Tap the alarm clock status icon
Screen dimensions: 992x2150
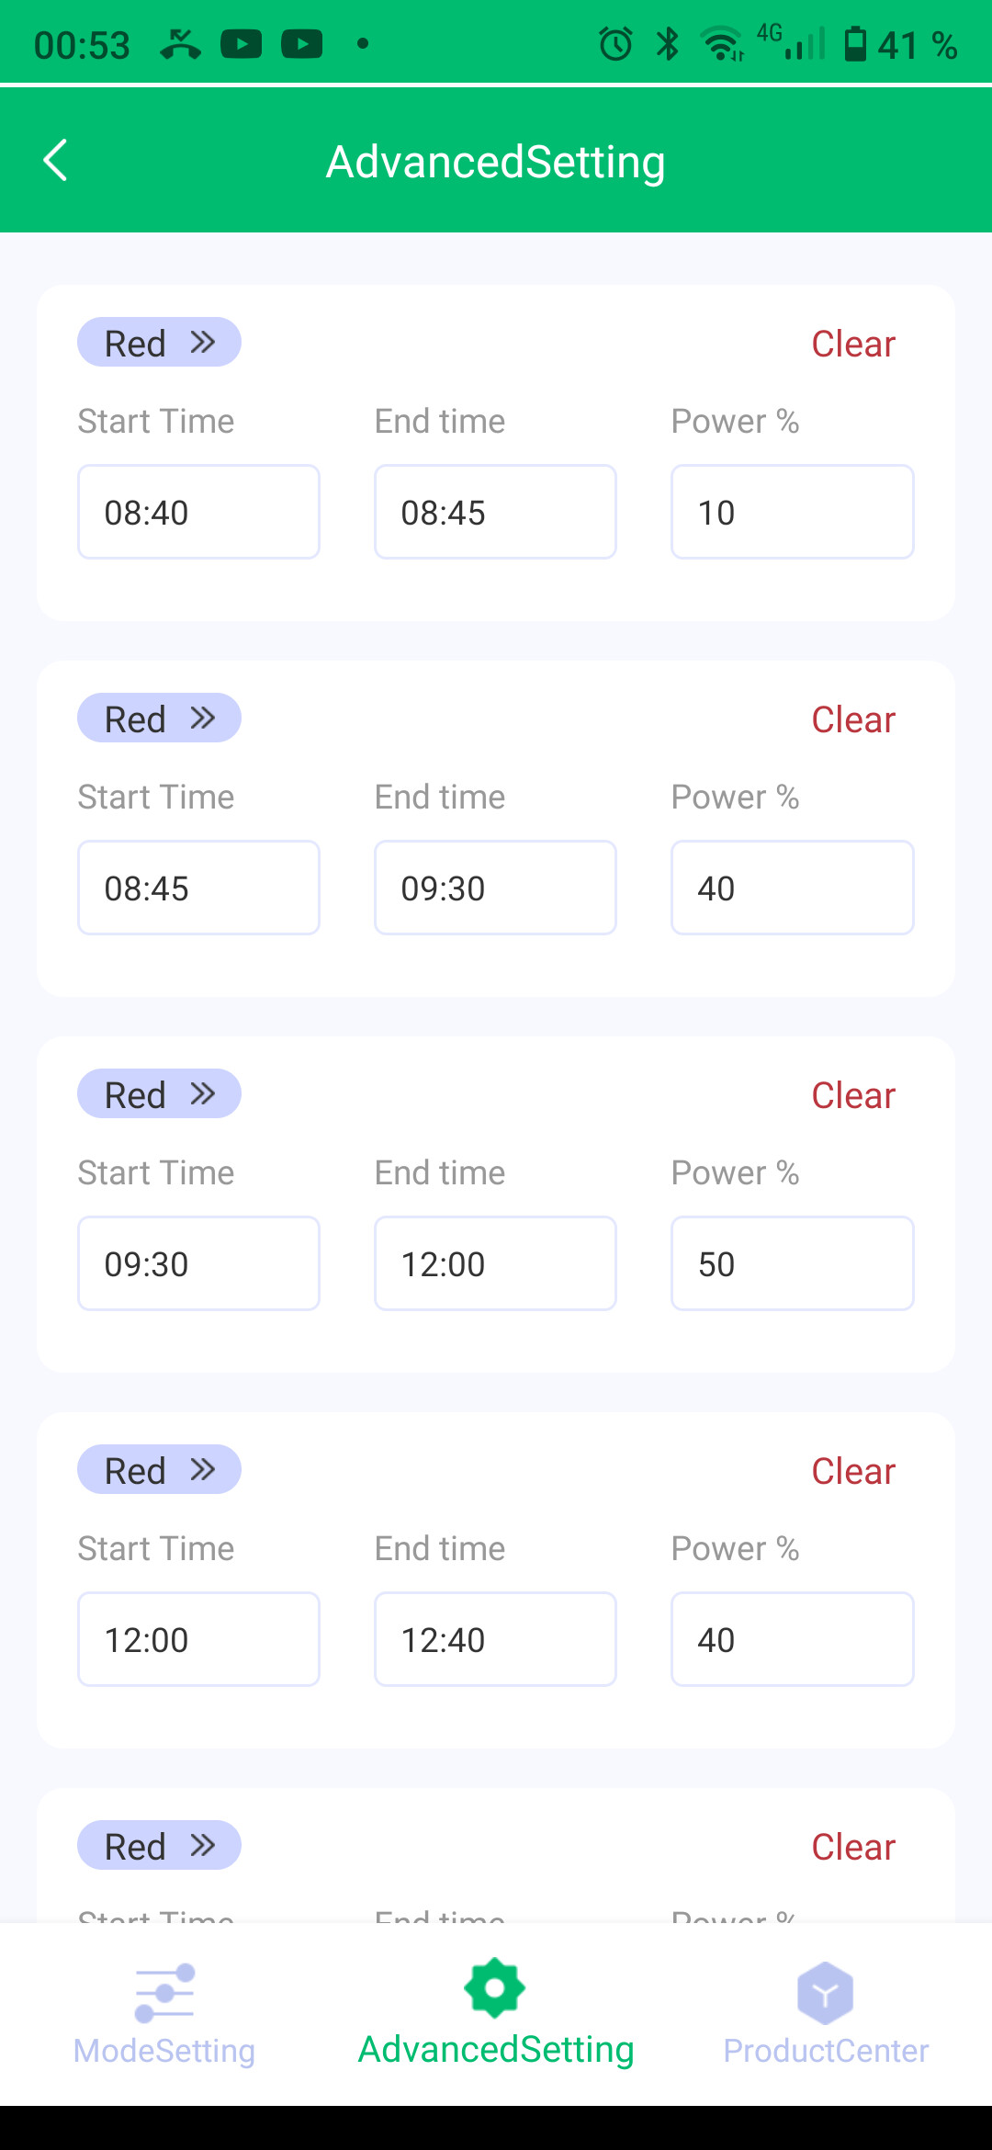click(615, 44)
